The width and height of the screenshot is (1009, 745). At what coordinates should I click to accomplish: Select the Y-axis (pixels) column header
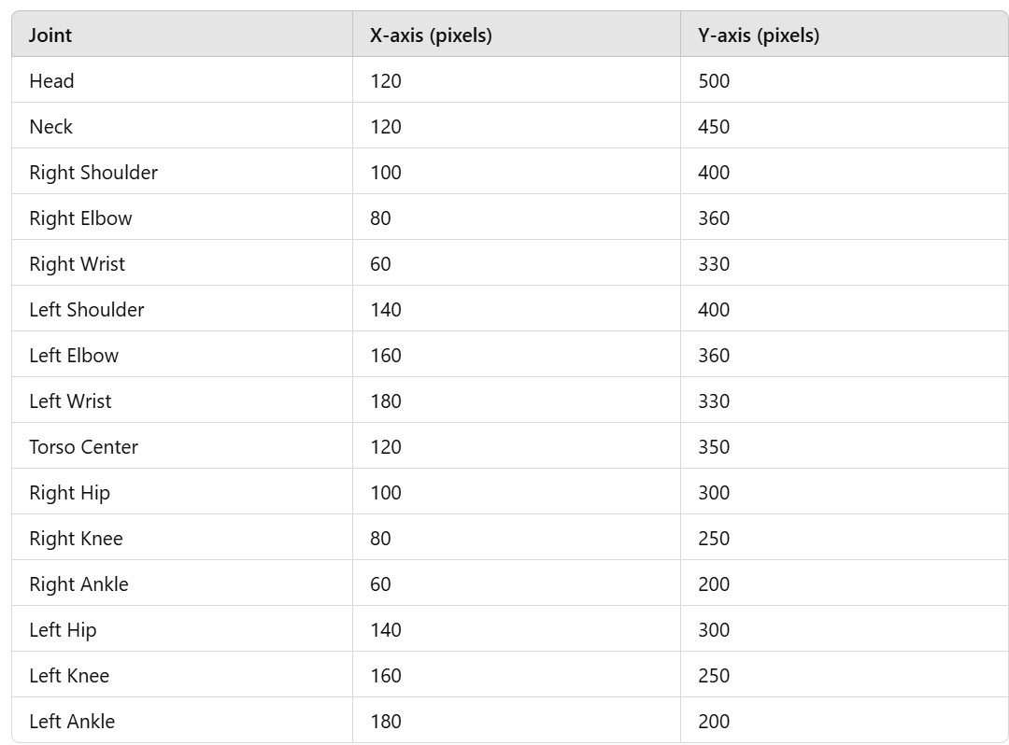(759, 35)
